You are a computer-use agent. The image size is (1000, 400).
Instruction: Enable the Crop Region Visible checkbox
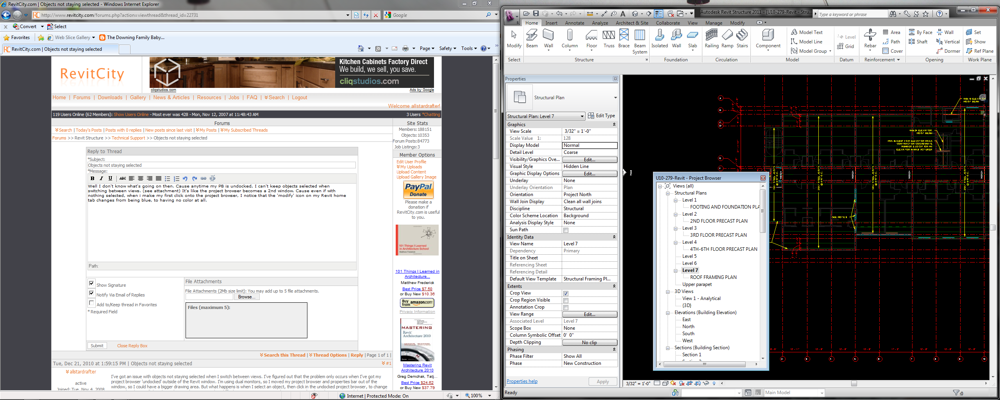pyautogui.click(x=566, y=300)
